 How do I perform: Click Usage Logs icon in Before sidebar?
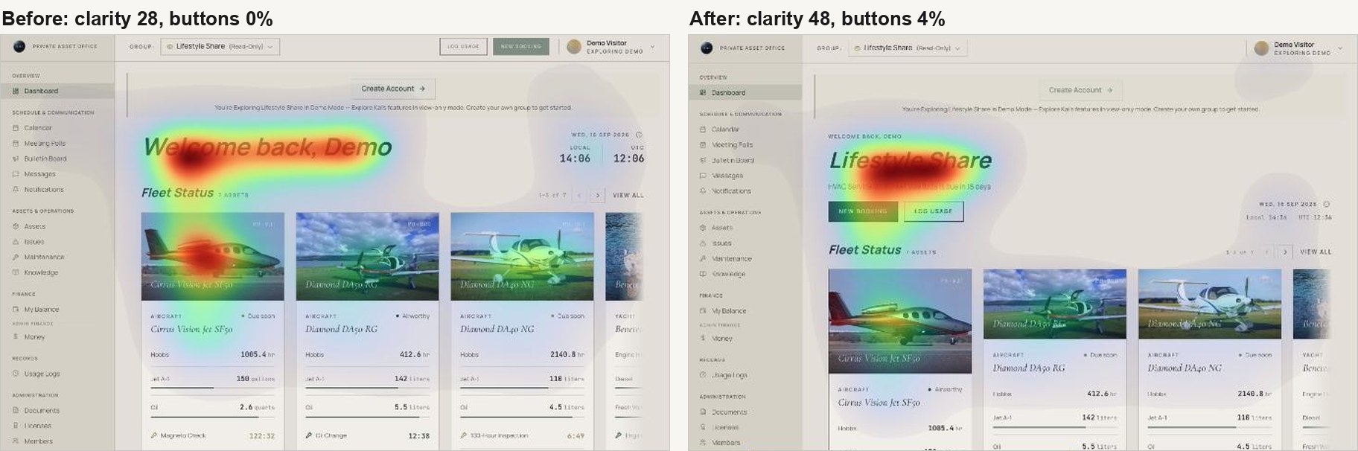point(16,374)
